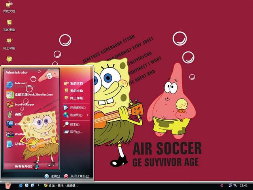Click the tray icon next to the clock
The width and height of the screenshot is (253, 190).
[x=236, y=186]
